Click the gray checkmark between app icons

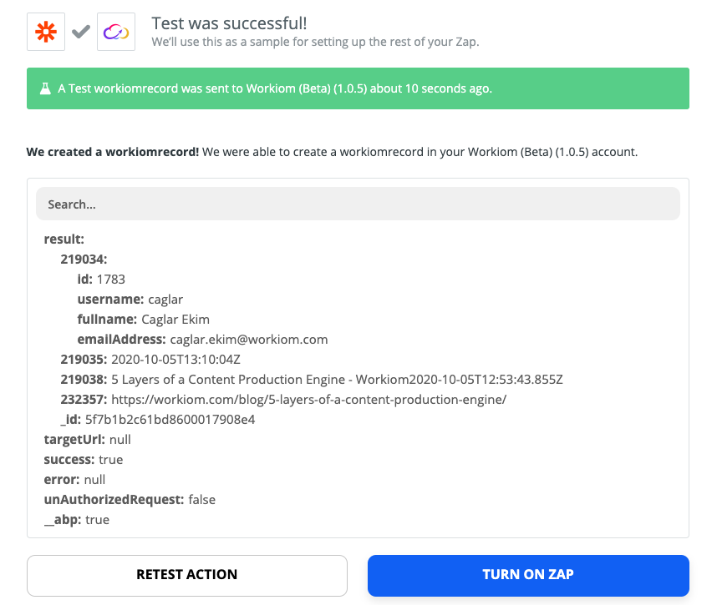pos(81,32)
